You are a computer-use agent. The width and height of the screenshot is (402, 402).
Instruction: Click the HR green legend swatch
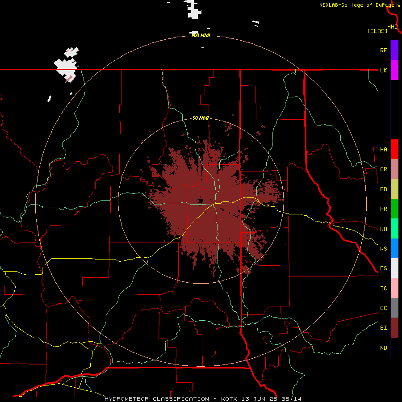(394, 209)
